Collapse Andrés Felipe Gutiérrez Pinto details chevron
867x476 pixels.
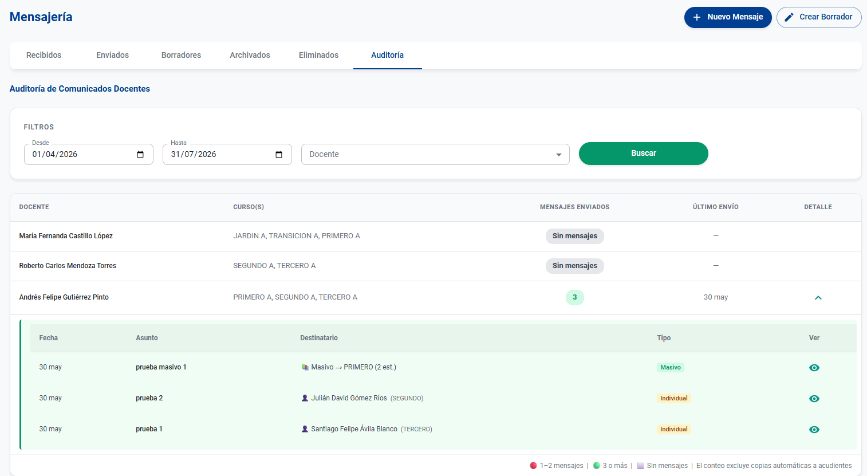pyautogui.click(x=818, y=297)
